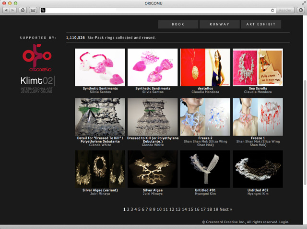
Task: Go to page 5 of gallery
Action: [x=139, y=209]
